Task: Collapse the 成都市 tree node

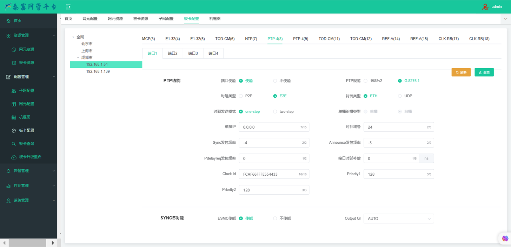Action: click(78, 58)
